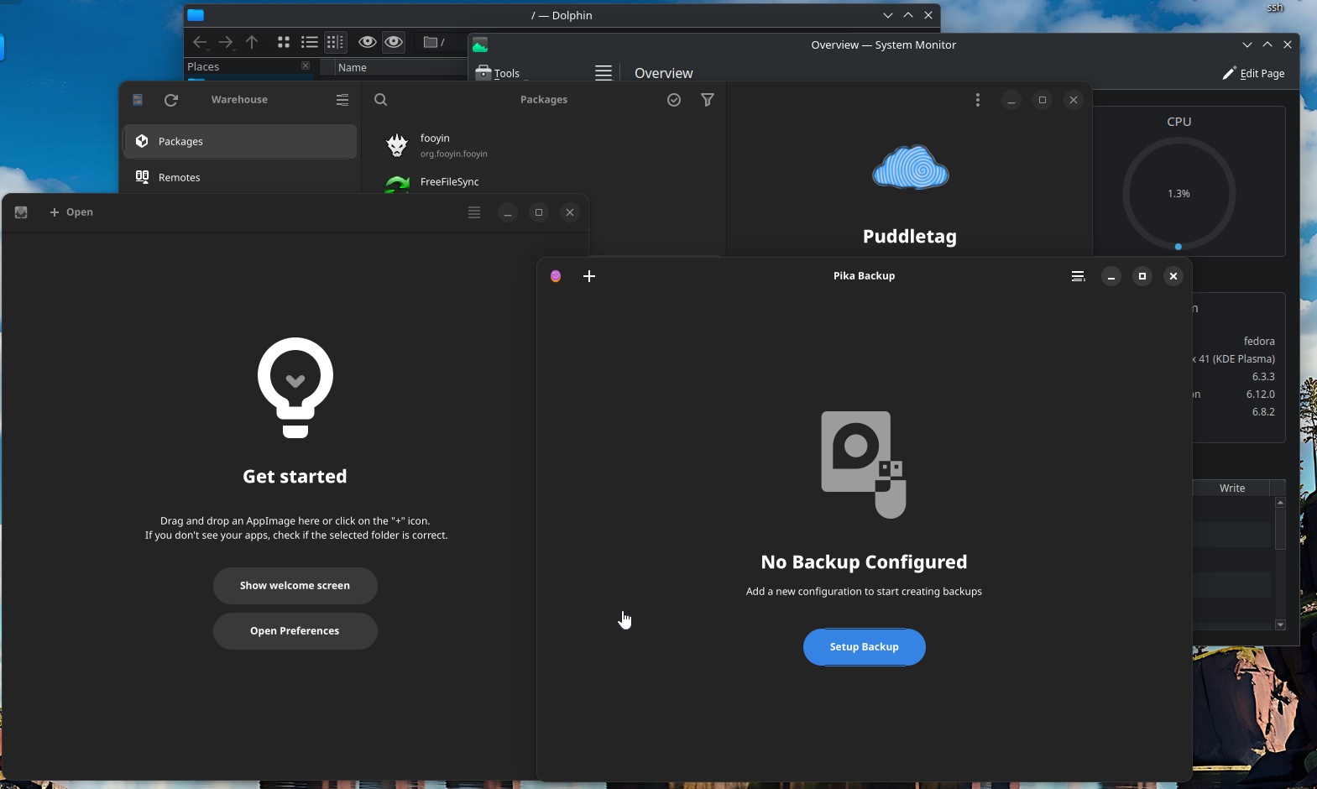Open package filter in Warehouse

click(708, 100)
